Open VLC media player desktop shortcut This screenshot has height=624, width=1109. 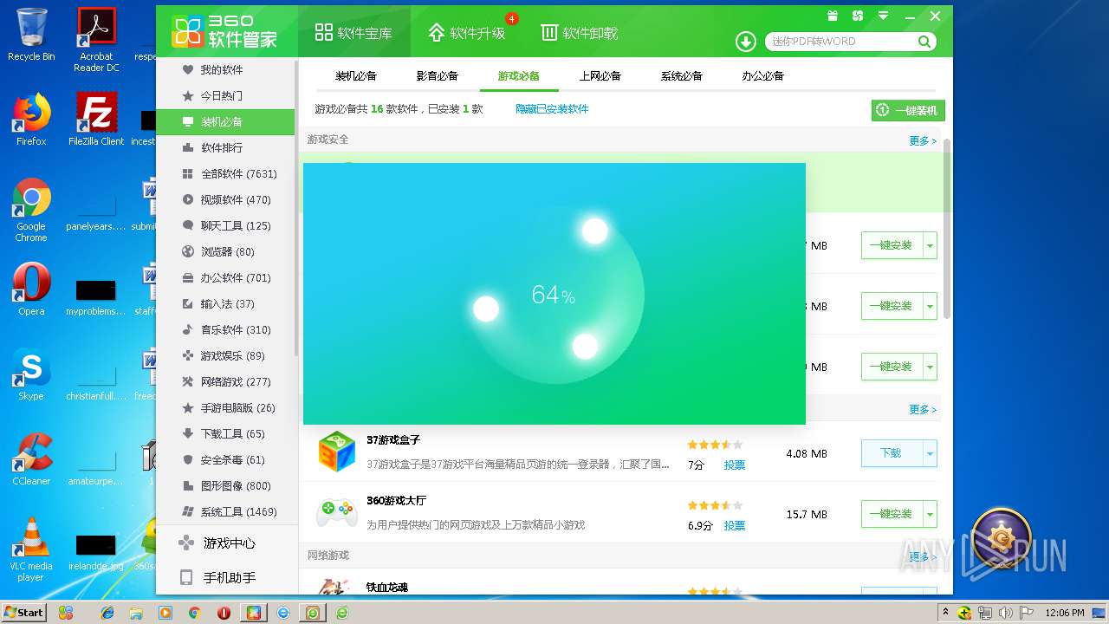[x=31, y=549]
